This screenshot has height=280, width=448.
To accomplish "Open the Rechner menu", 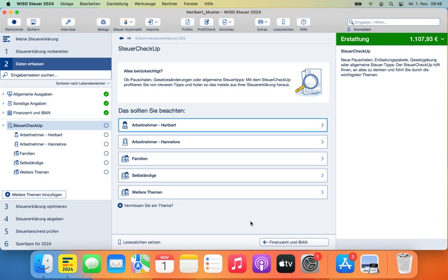I will tap(170, 4).
